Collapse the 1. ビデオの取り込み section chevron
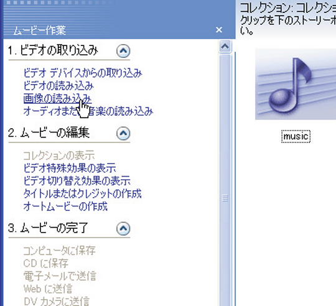Image resolution: width=336 pixels, height=306 pixels. (123, 51)
